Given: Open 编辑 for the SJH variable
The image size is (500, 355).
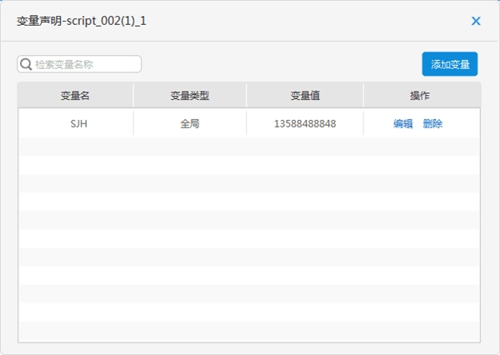Looking at the screenshot, I should [403, 123].
